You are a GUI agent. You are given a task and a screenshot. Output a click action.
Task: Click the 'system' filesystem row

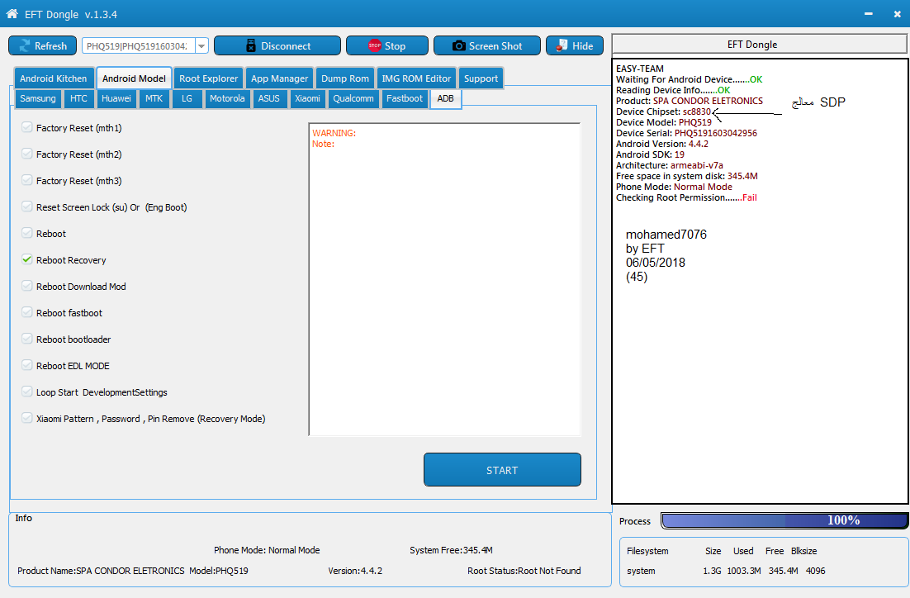[726, 571]
